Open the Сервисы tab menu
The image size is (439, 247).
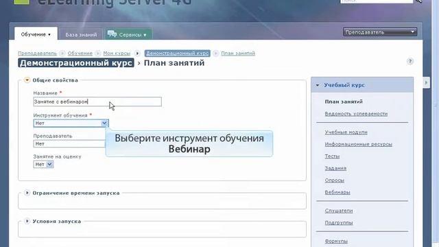click(128, 34)
